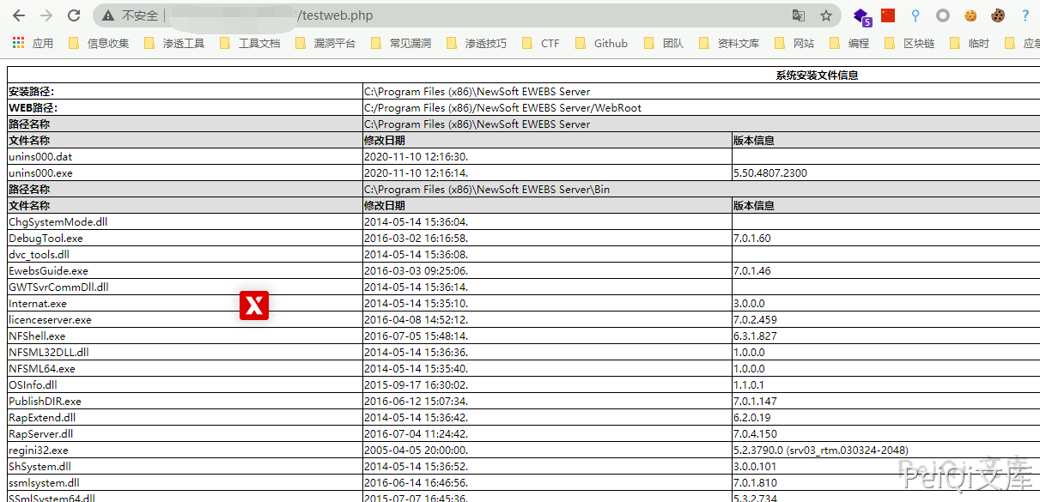Open the 团队 bookmark folder

pyautogui.click(x=664, y=43)
